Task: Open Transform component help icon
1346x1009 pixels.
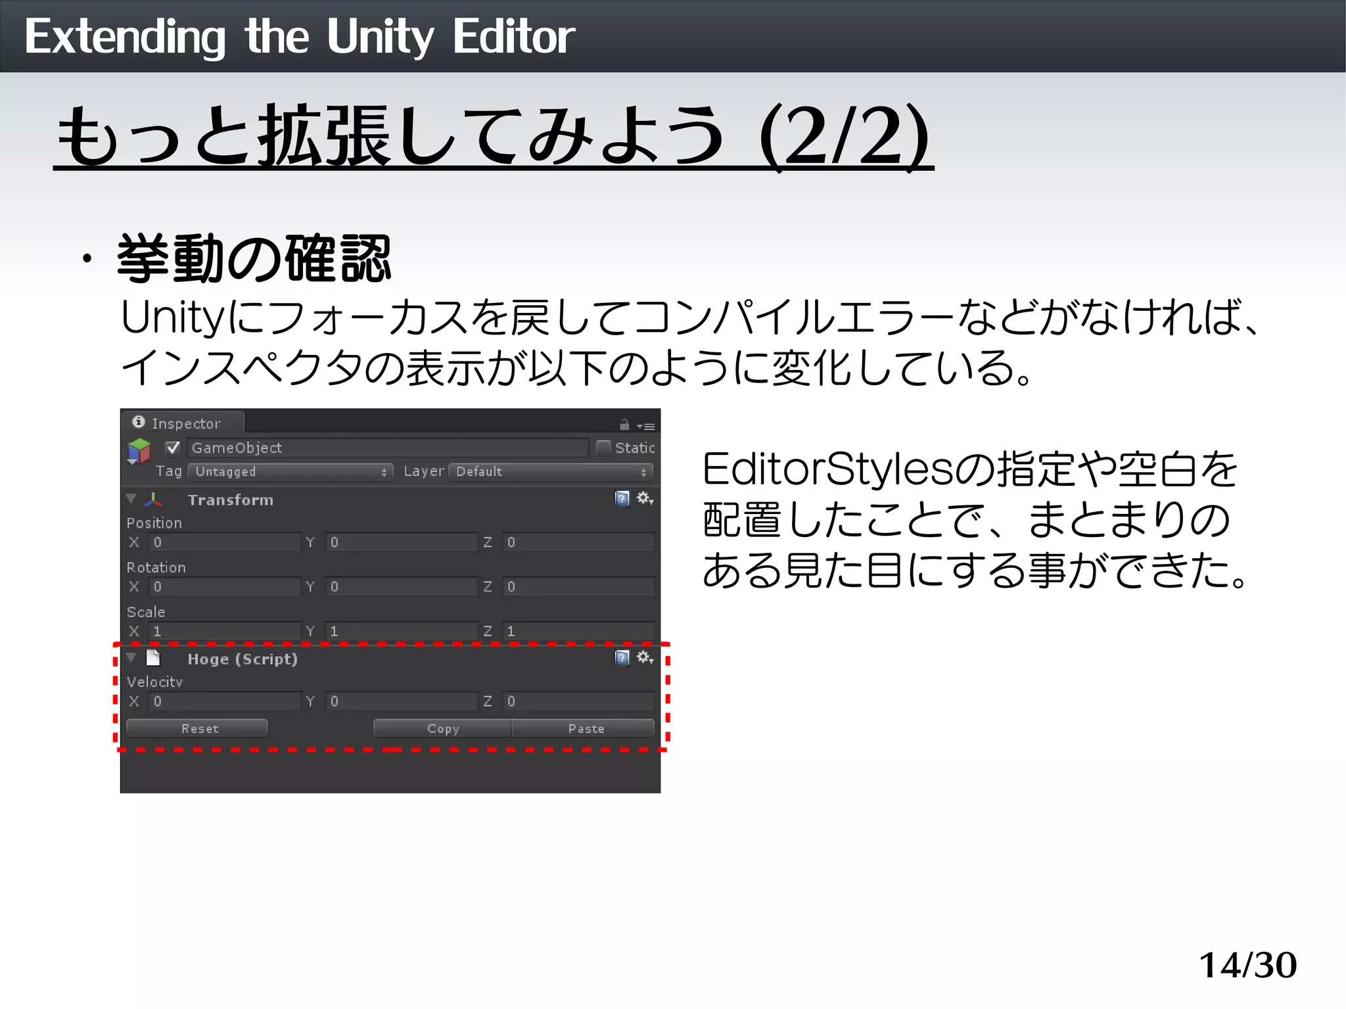Action: pos(622,499)
